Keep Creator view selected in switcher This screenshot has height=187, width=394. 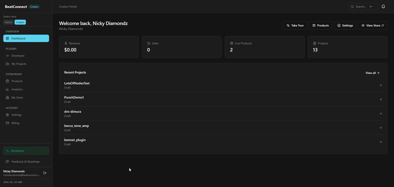pos(20,22)
